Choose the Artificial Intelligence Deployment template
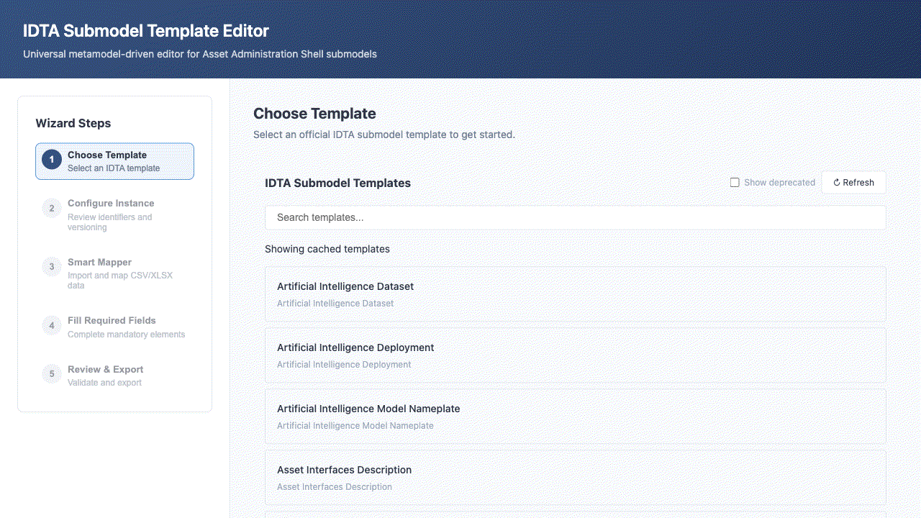921x518 pixels. click(x=575, y=355)
